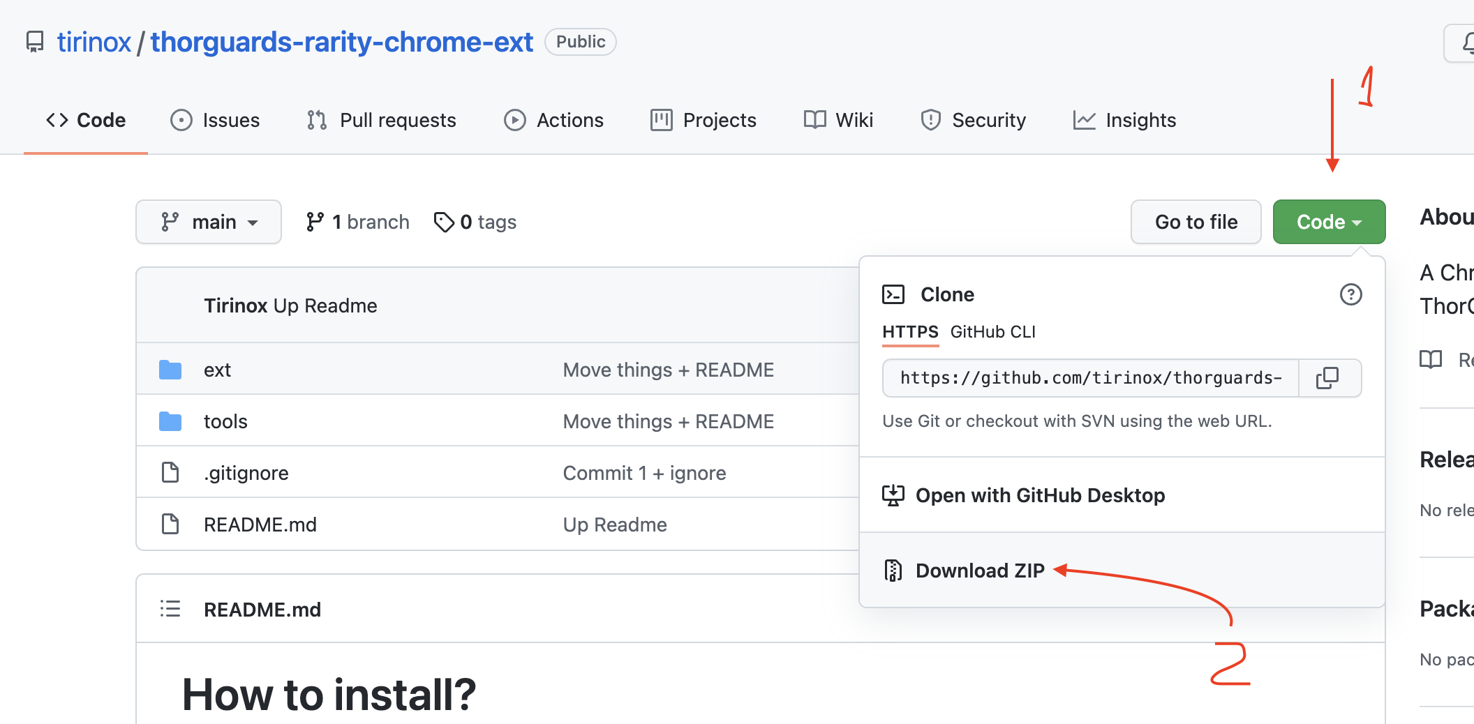
Task: Open tools row's Move things + README commit
Action: coord(669,421)
